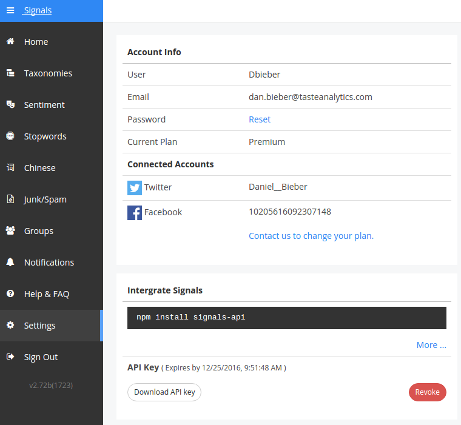
Task: Select the Settings menu item
Action: coord(52,326)
